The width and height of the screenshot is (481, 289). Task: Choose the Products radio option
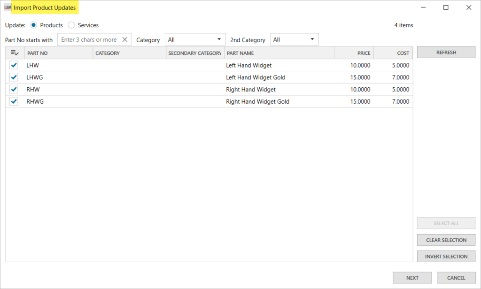[34, 25]
